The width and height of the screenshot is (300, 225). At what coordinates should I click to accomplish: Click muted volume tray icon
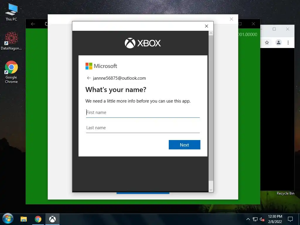tap(262, 219)
